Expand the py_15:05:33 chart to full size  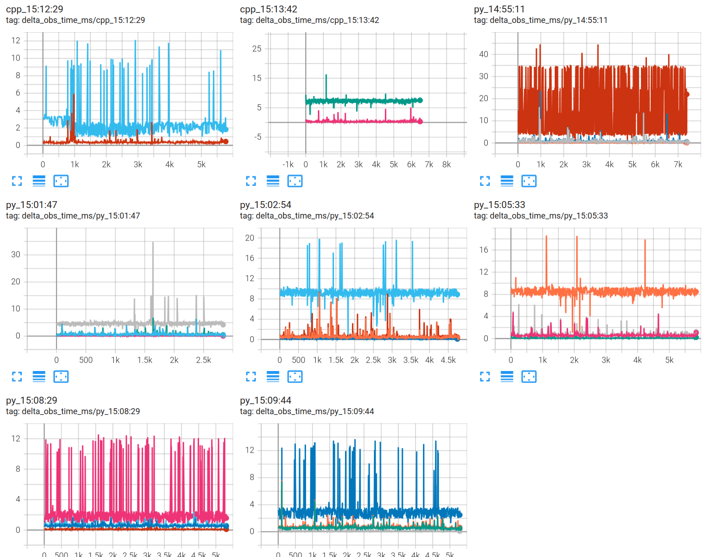tap(485, 377)
